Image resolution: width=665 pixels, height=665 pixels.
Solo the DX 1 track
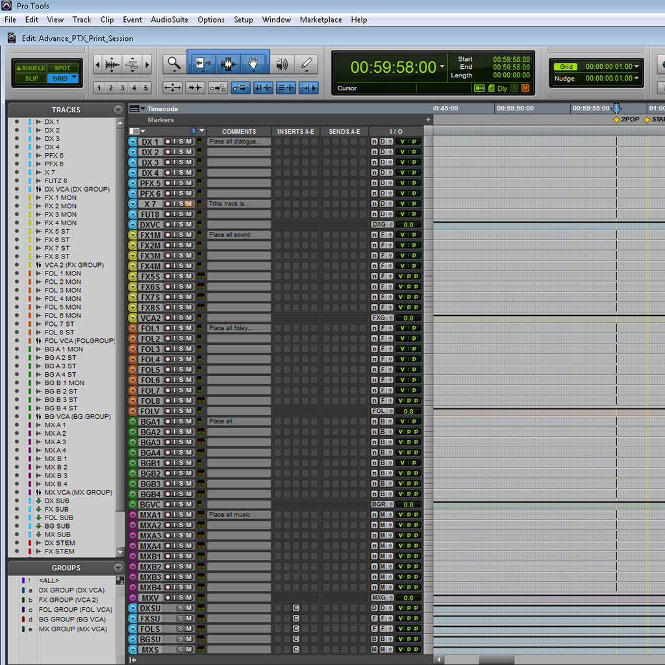(x=182, y=142)
